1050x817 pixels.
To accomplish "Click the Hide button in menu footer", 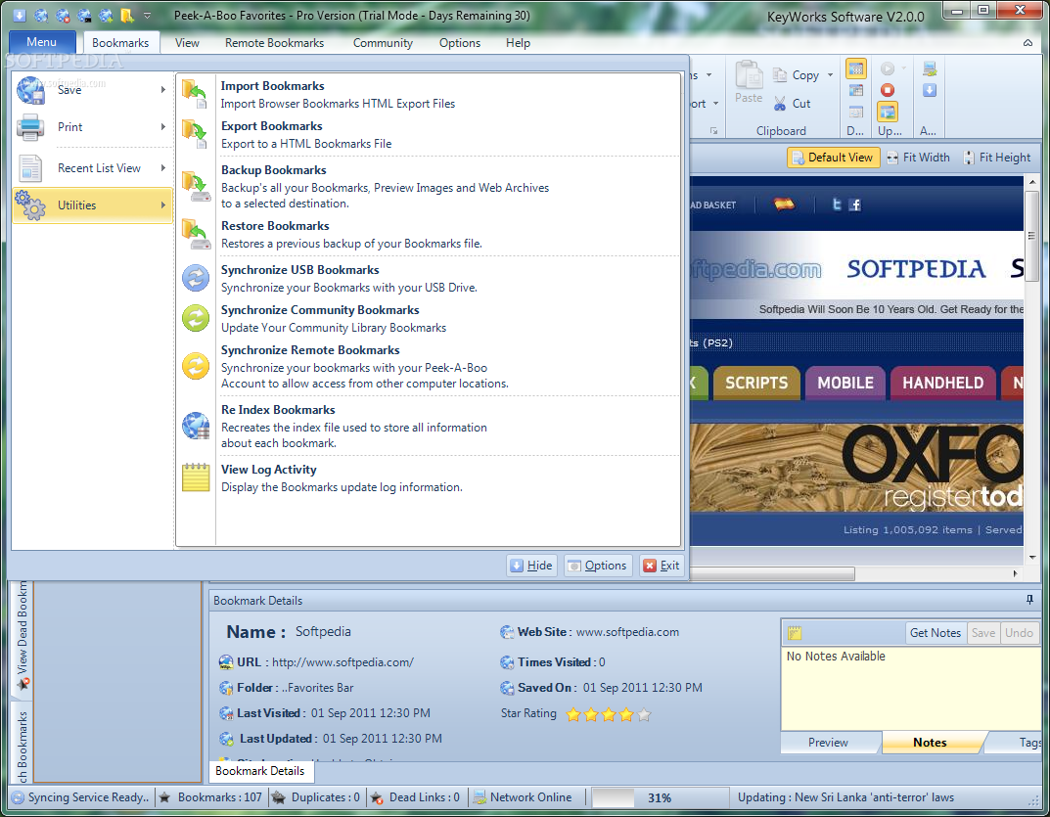I will (x=531, y=566).
